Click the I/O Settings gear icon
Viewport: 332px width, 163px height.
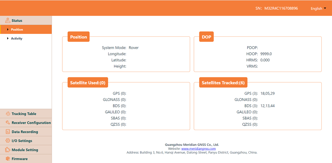click(x=7, y=141)
